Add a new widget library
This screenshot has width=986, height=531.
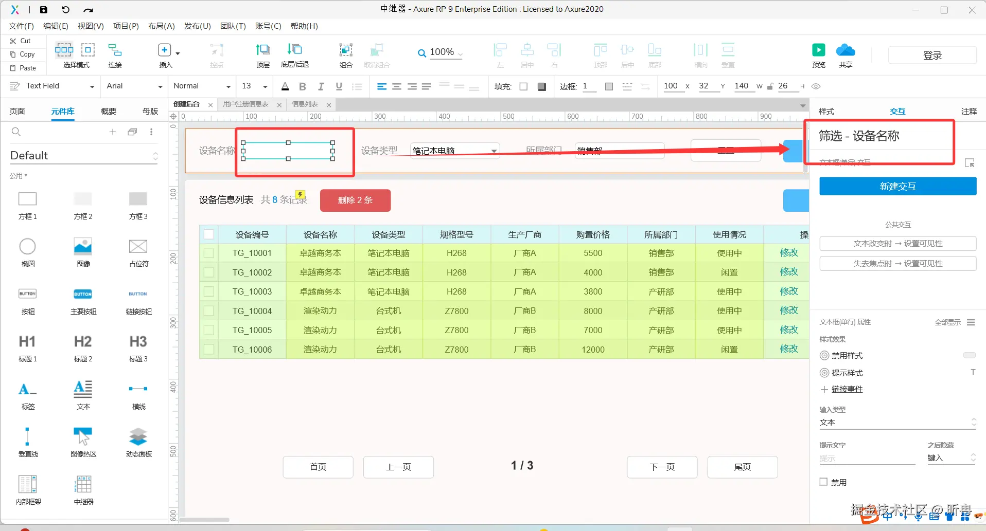click(113, 132)
